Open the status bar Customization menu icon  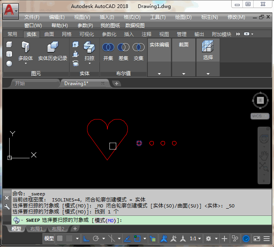click(x=267, y=239)
